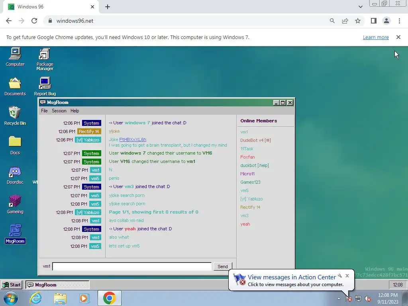Click the Send button

click(222, 267)
